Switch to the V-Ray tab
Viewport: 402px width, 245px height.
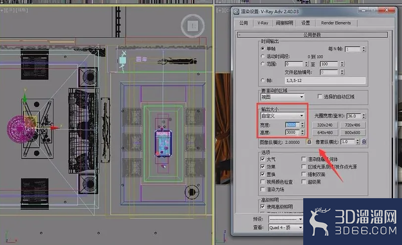pyautogui.click(x=263, y=23)
